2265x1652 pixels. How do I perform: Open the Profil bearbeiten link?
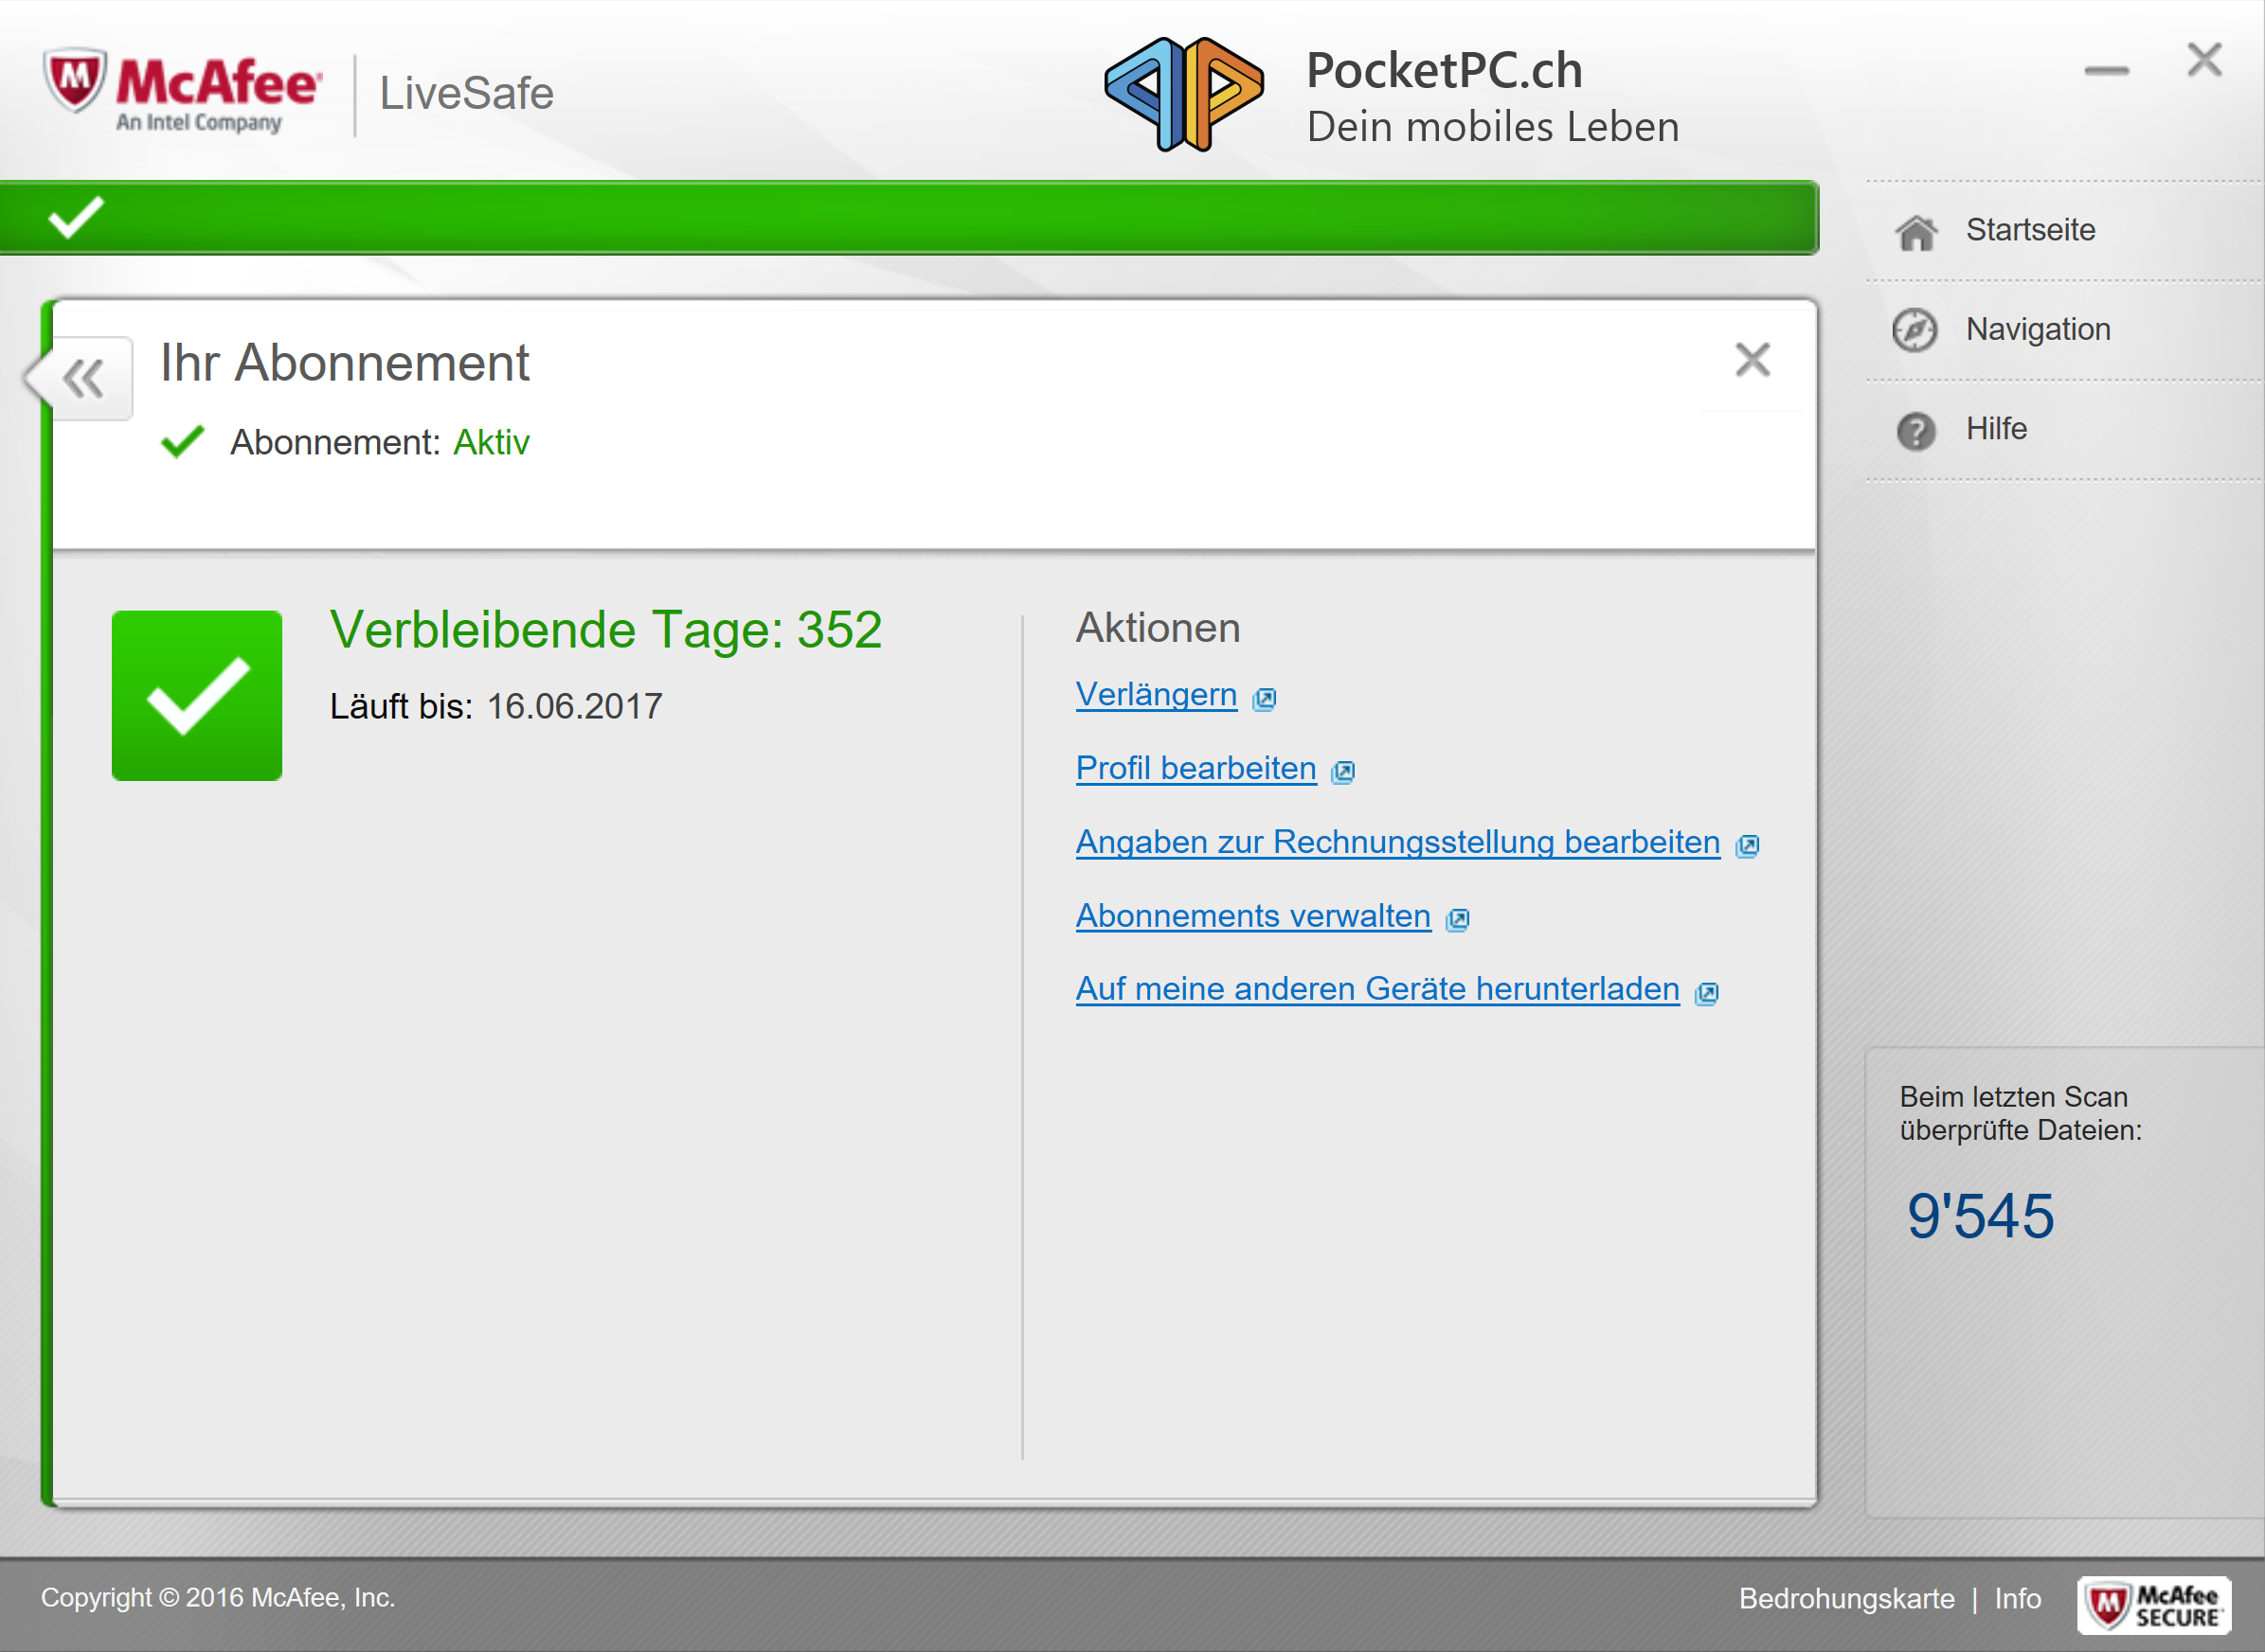tap(1195, 768)
